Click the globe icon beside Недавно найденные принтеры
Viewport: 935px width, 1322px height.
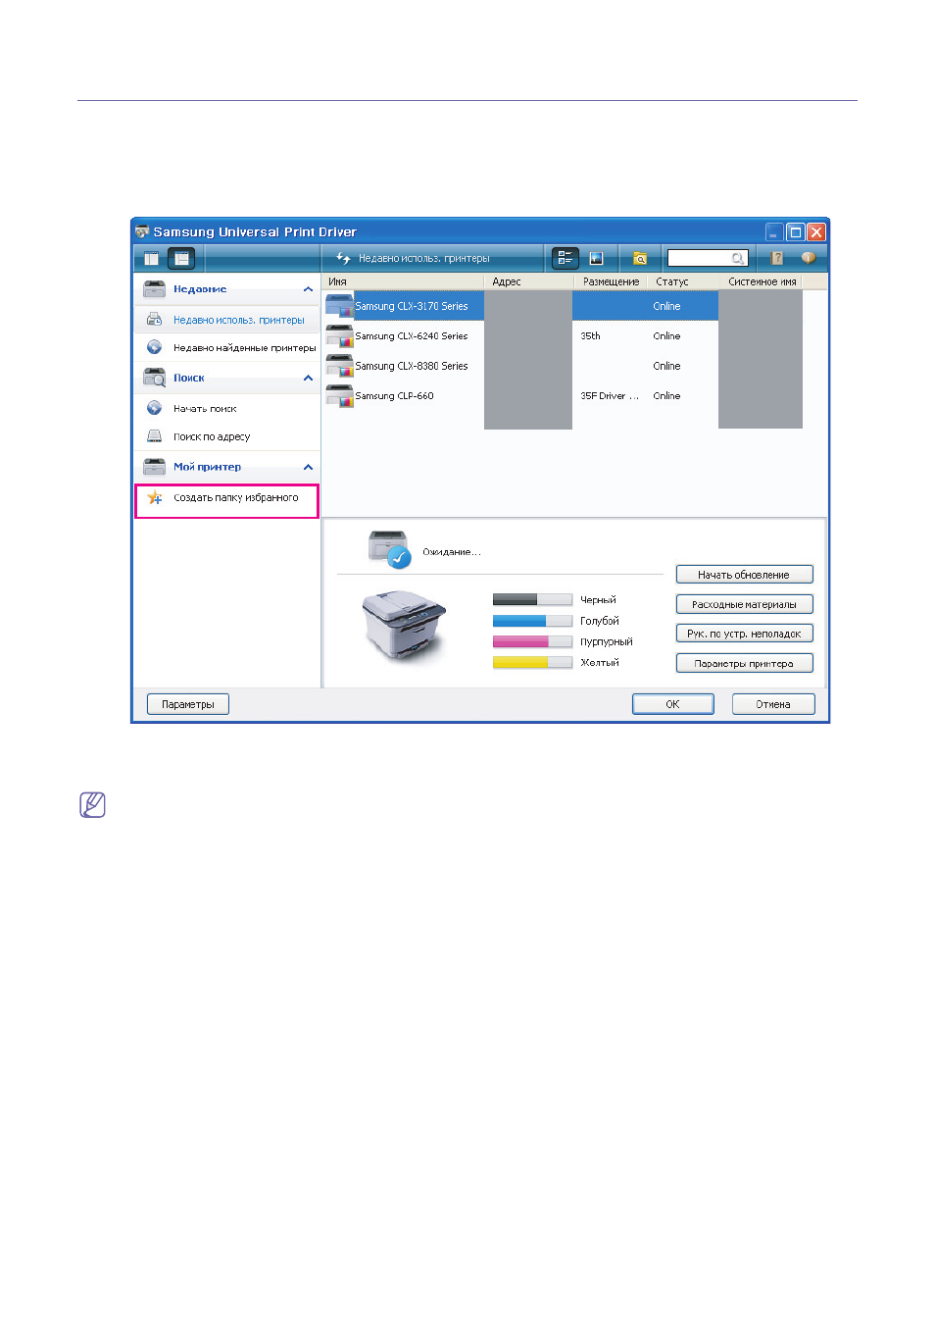[x=154, y=347]
